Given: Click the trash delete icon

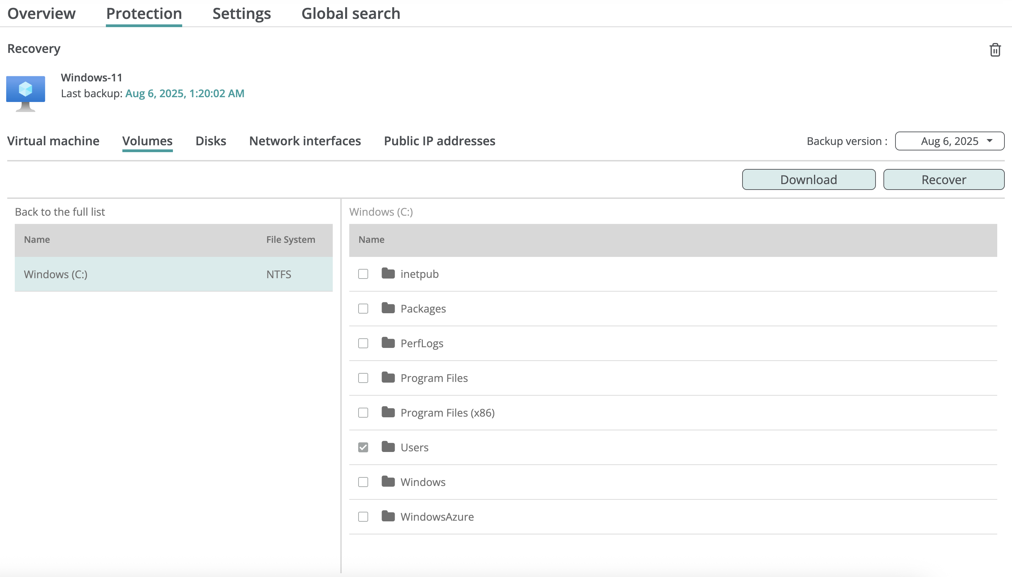Looking at the screenshot, I should tap(995, 50).
